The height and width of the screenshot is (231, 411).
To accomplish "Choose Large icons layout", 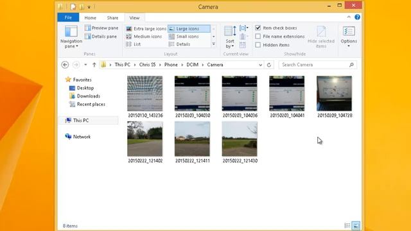I will click(x=189, y=28).
